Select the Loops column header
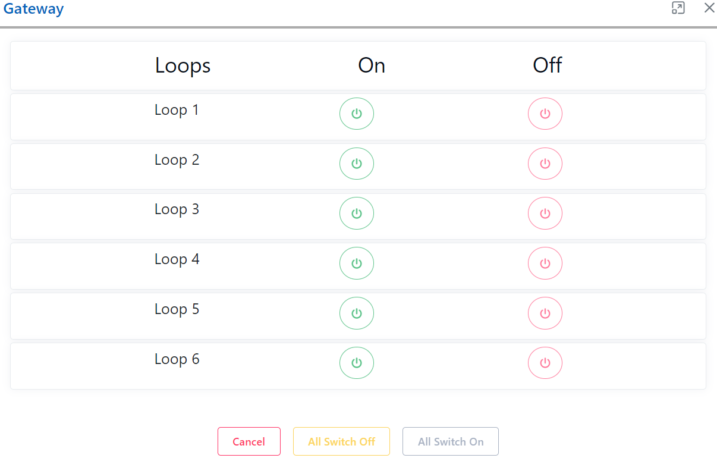 (183, 65)
